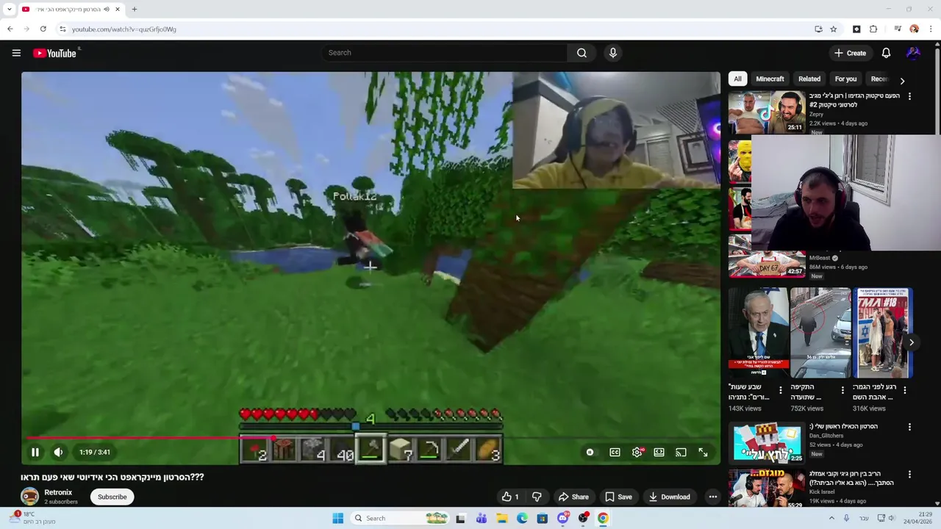Open Microsoft Store from the taskbar
This screenshot has width=941, height=529.
coord(542,519)
